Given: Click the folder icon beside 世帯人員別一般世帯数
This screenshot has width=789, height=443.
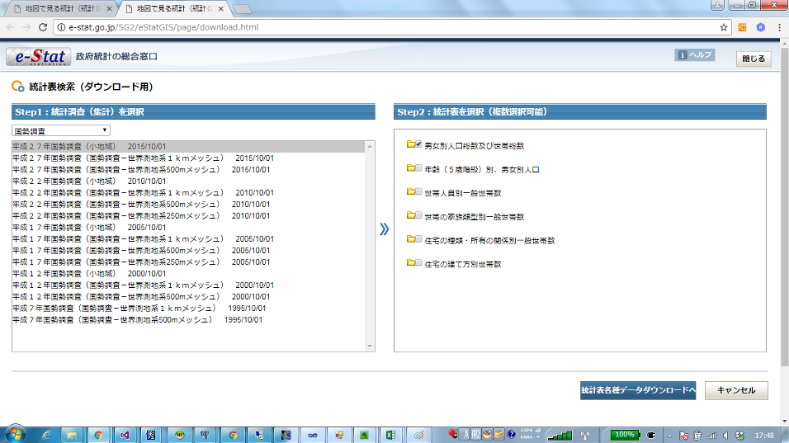Looking at the screenshot, I should (x=410, y=192).
